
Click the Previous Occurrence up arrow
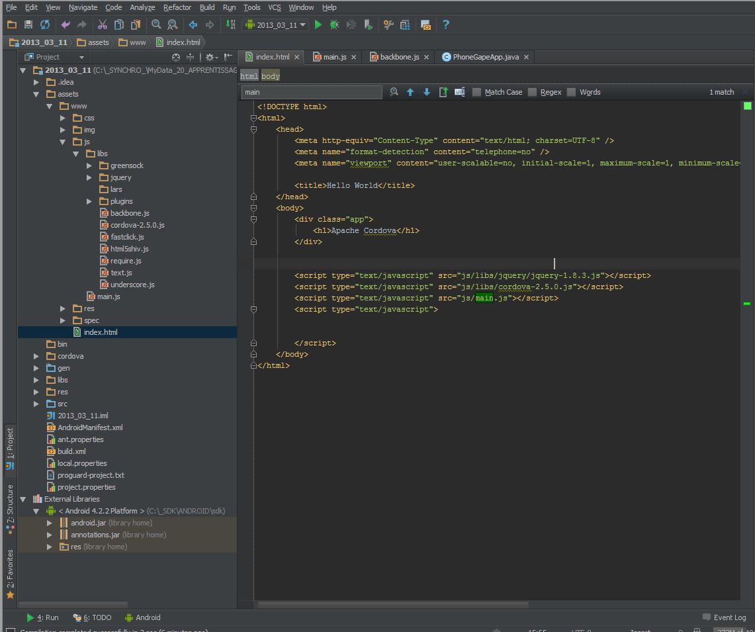(x=410, y=92)
